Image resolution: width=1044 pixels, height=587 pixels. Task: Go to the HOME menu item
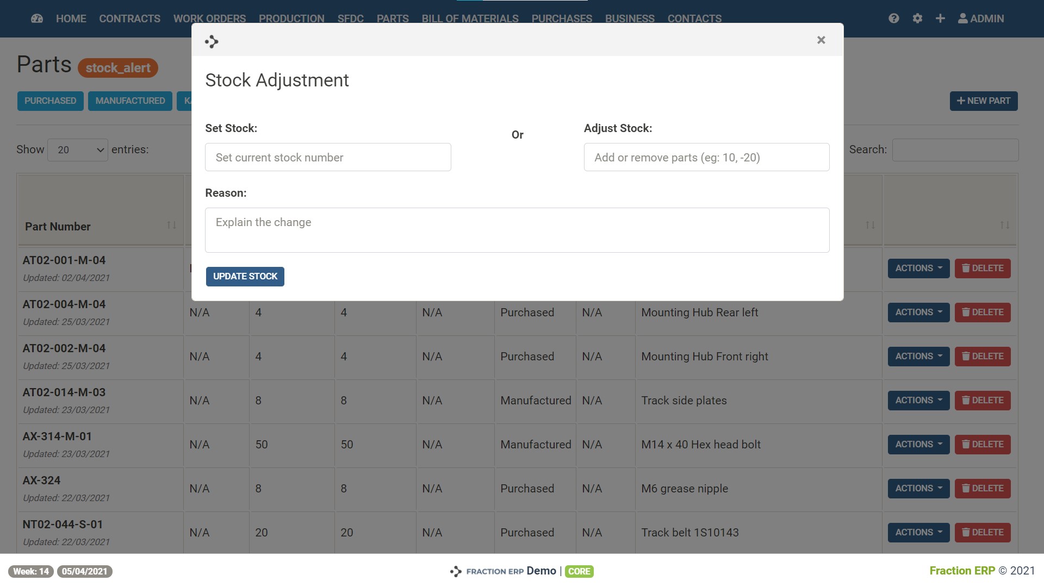click(71, 18)
